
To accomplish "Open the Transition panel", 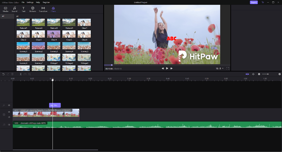I will tap(43, 9).
